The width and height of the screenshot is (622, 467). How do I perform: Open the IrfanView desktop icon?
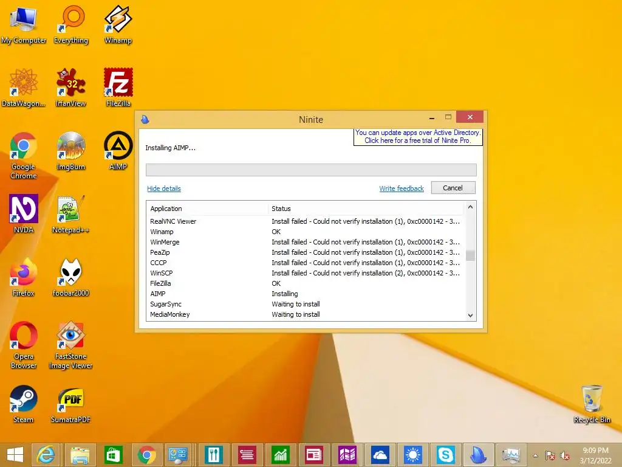coord(71,88)
